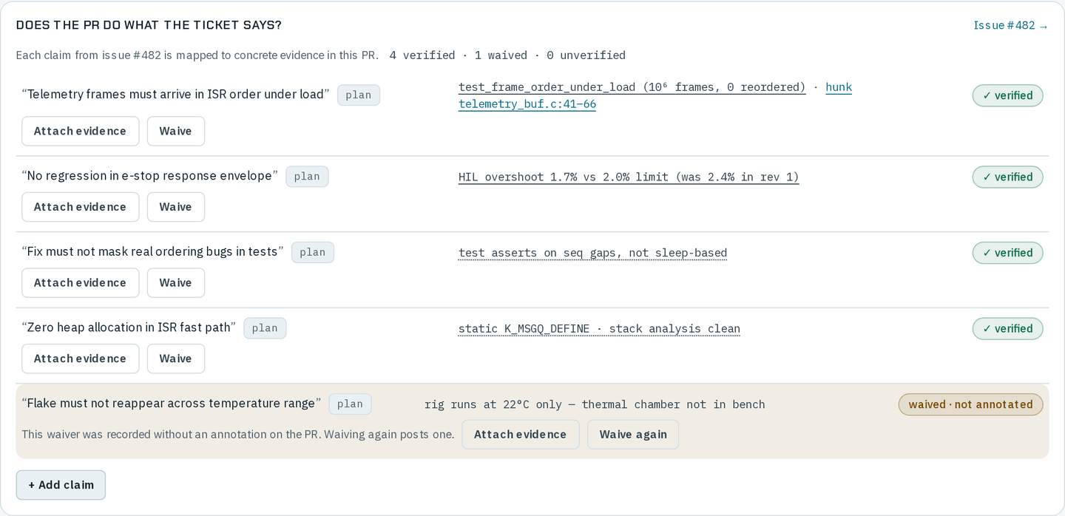Click verified badge for e-stop response claim
This screenshot has height=516, width=1065.
coord(1007,177)
